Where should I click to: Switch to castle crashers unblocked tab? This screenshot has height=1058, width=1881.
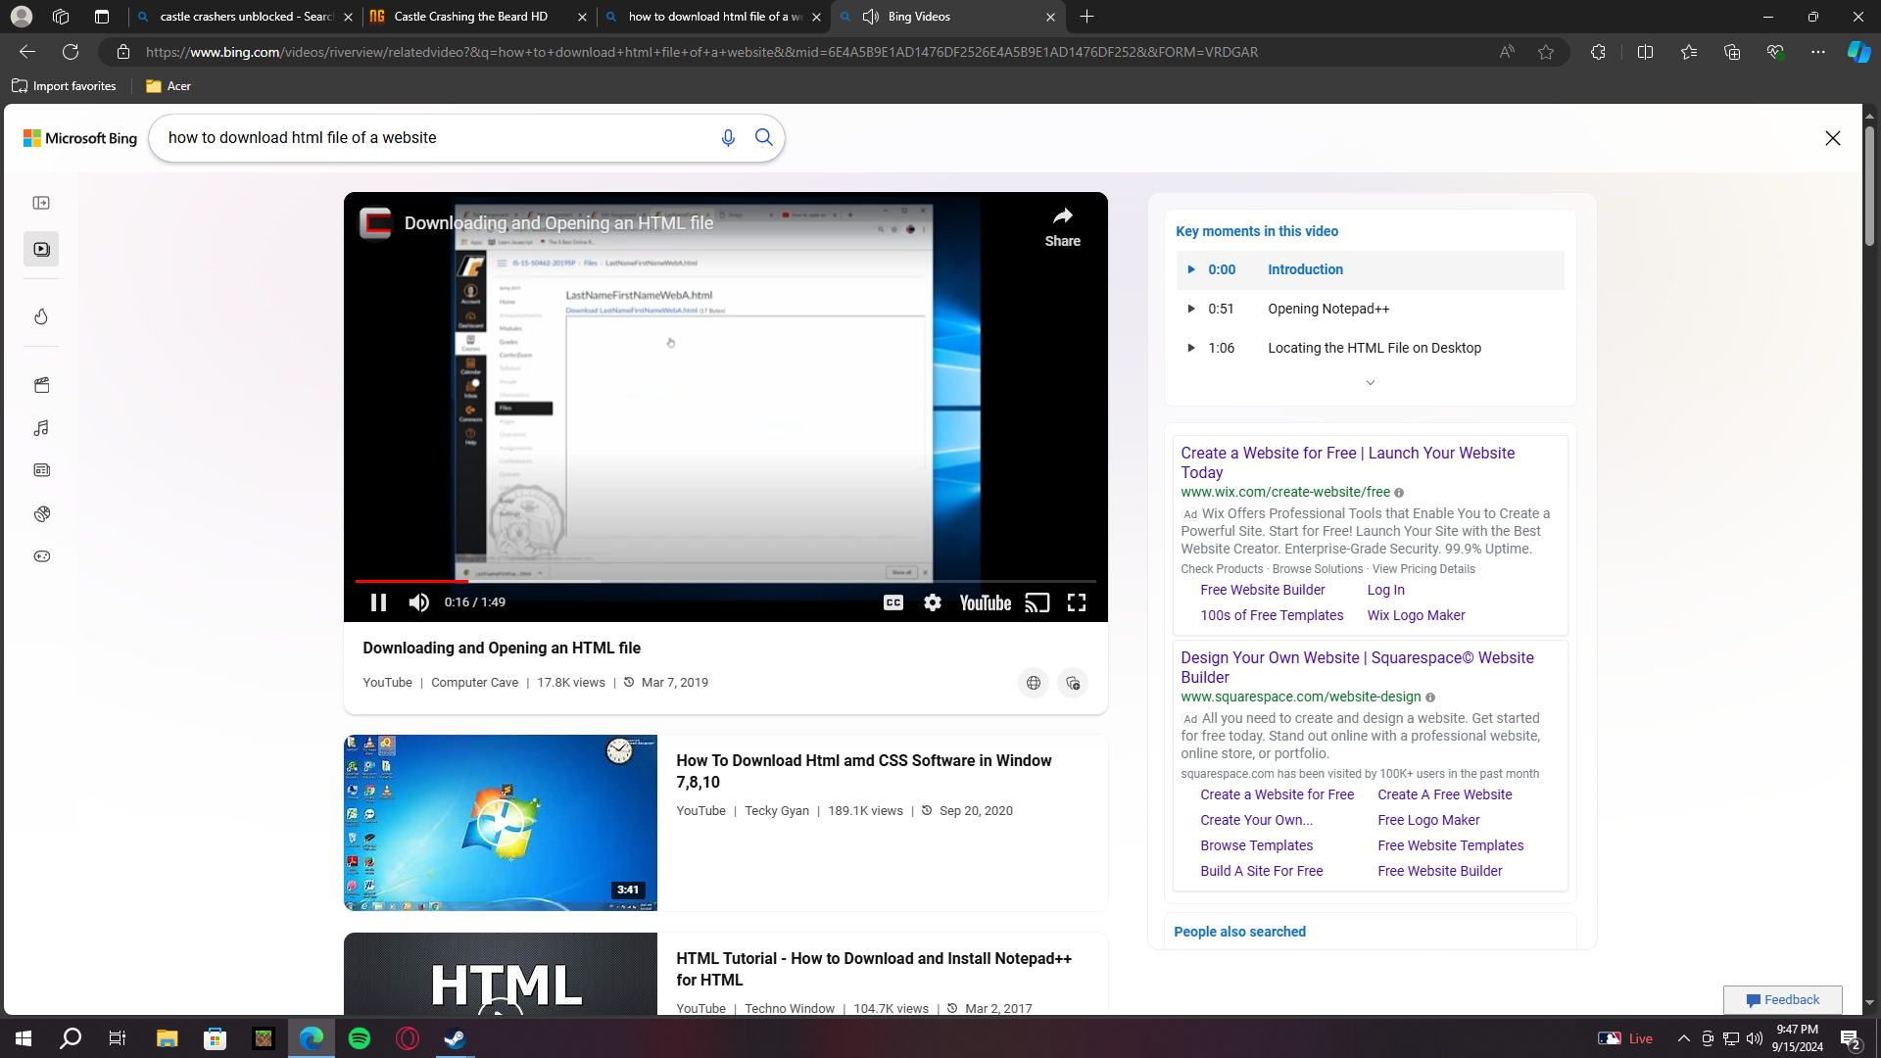[245, 17]
